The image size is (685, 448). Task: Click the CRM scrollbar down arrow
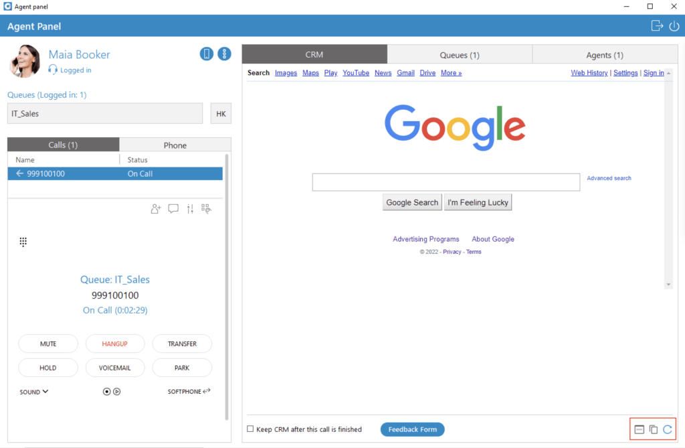pyautogui.click(x=668, y=285)
